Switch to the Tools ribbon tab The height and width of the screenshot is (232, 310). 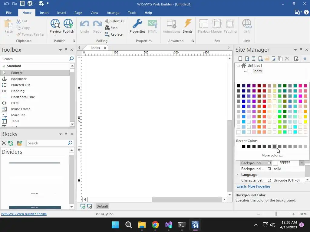[x=132, y=13]
